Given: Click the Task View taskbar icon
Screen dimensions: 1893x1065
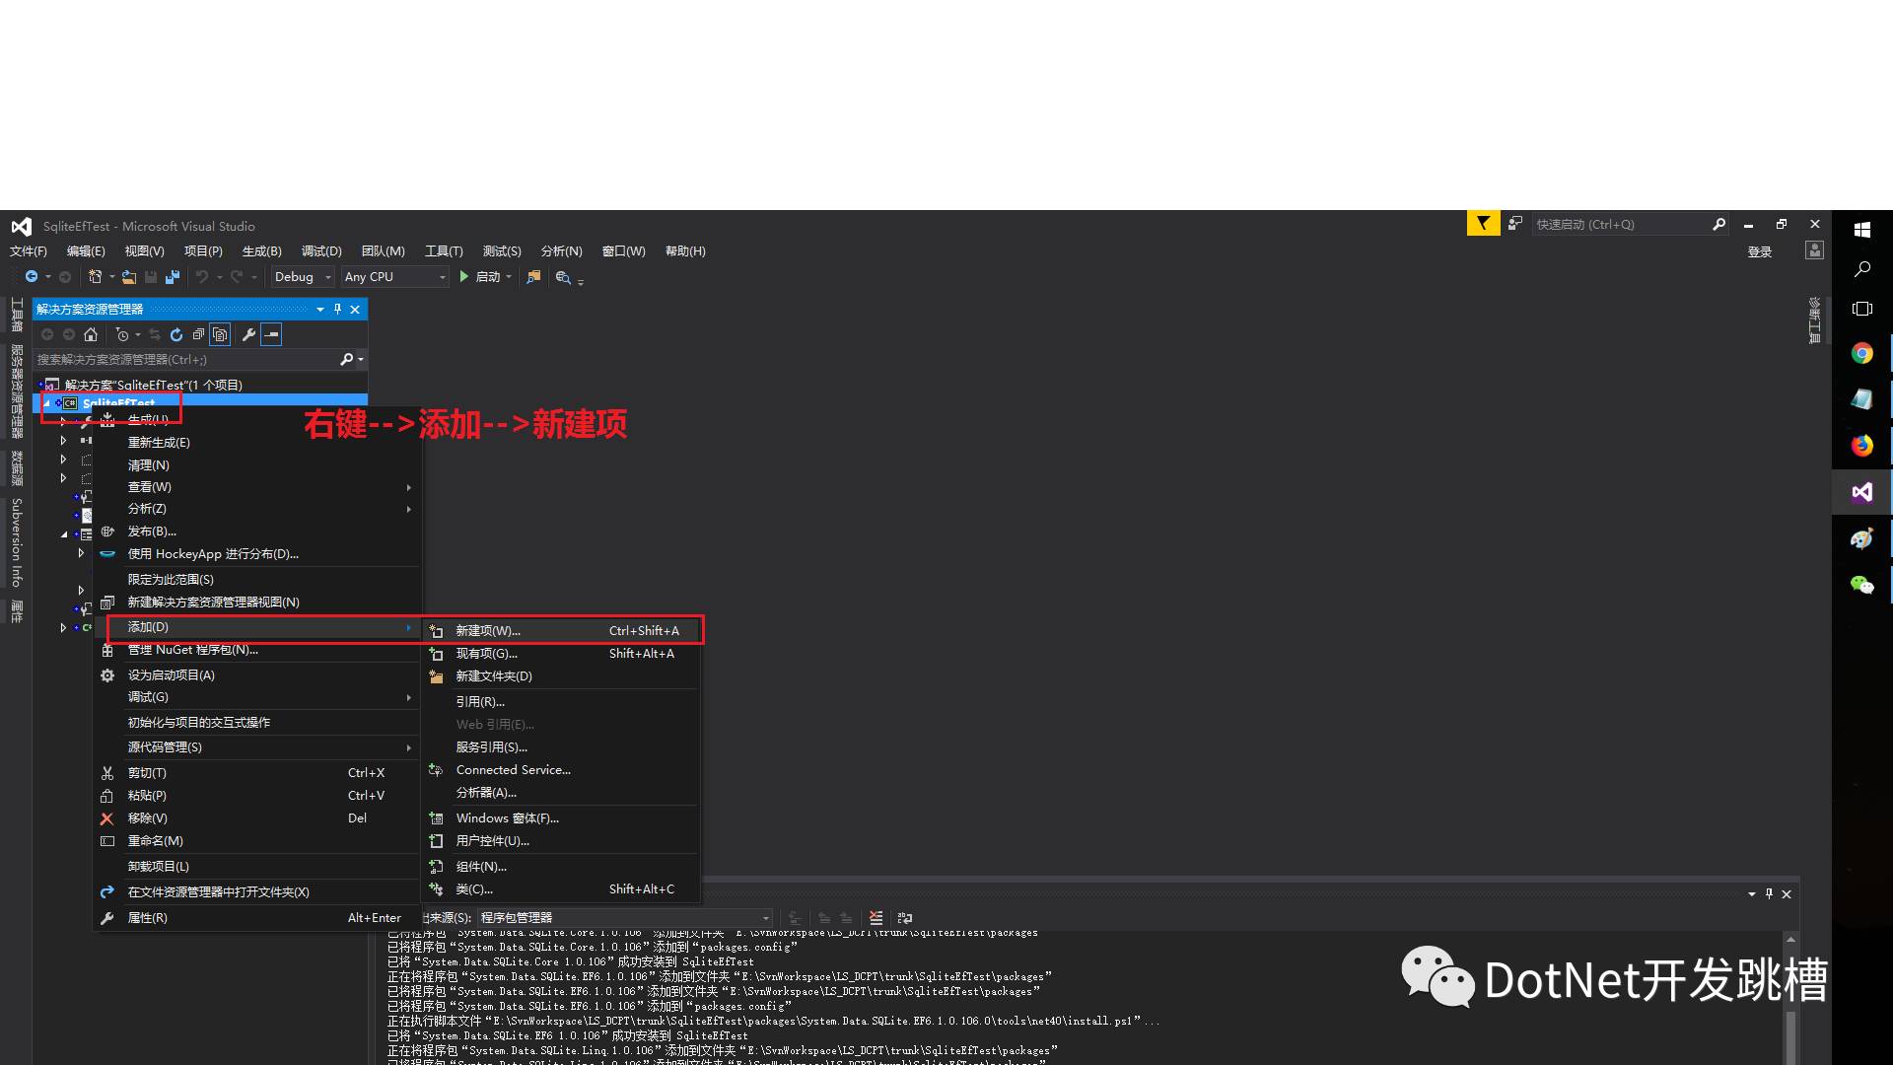Looking at the screenshot, I should point(1861,309).
